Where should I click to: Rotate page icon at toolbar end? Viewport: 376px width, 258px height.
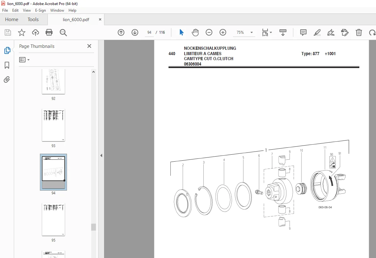click(373, 32)
